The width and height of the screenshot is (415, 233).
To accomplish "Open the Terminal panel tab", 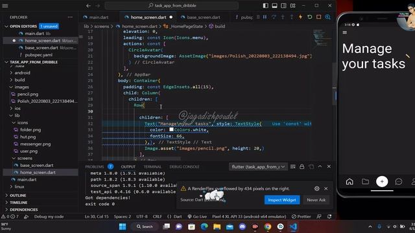I will [152, 167].
